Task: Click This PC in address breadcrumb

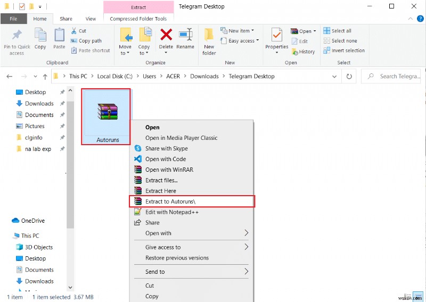Action: 78,76
